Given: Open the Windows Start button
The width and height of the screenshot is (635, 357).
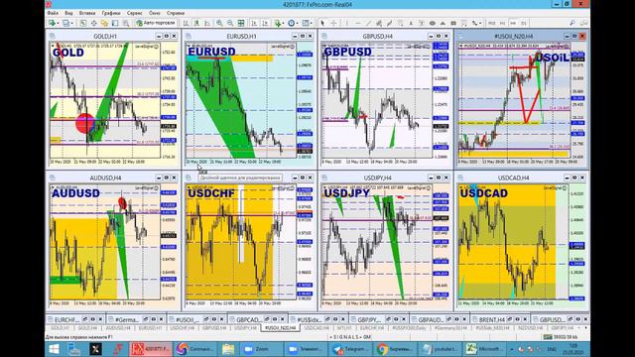Looking at the screenshot, I should [54, 349].
